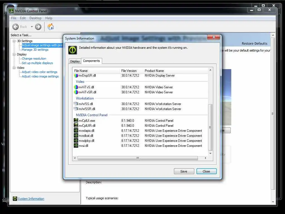Viewport: 285px width, 214px height.
Task: Open Adjust video image settings
Action: click(x=40, y=76)
